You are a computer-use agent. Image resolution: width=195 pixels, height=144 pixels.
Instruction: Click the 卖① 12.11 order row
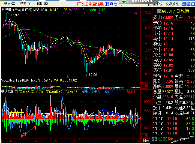pos(174,44)
